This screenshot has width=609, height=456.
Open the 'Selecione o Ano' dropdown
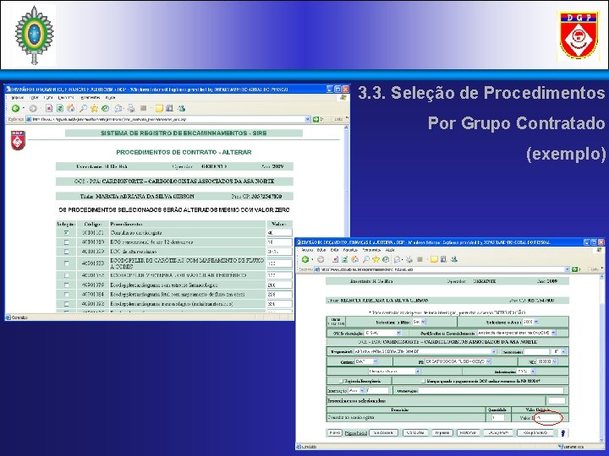point(530,322)
